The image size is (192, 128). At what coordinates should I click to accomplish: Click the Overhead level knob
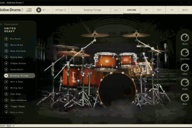coord(185,53)
